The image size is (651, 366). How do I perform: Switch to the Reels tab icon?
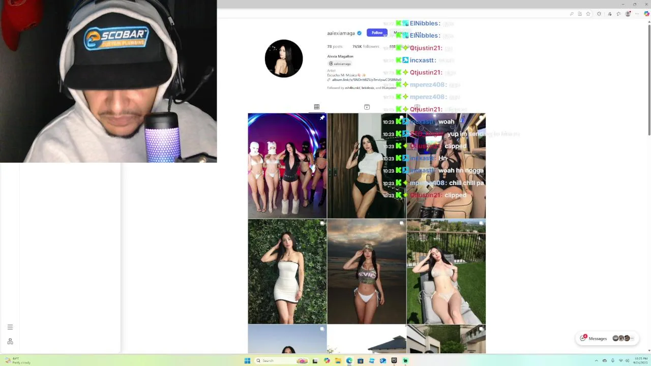[x=367, y=107]
